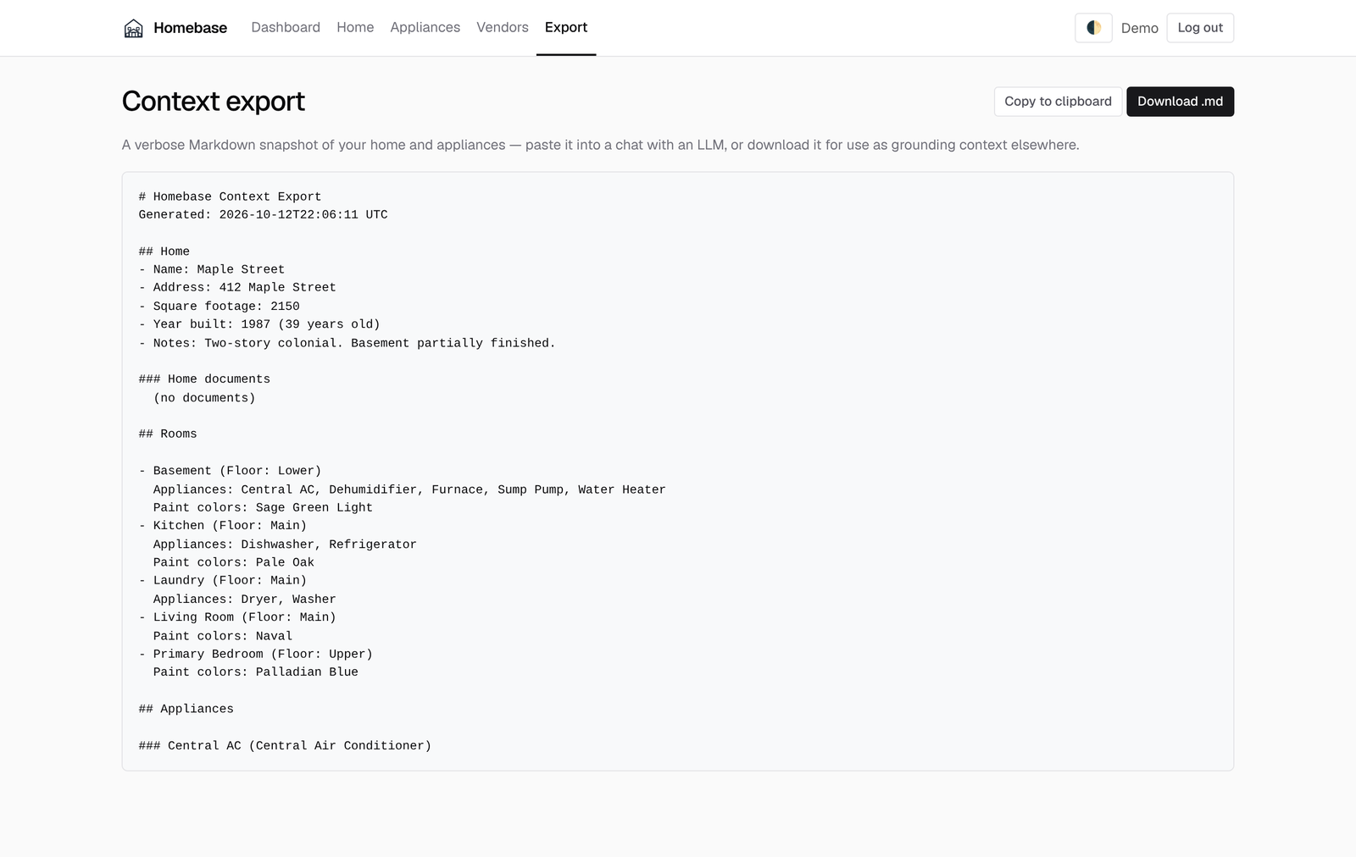
Task: Select the Export nav item
Action: pos(566,27)
